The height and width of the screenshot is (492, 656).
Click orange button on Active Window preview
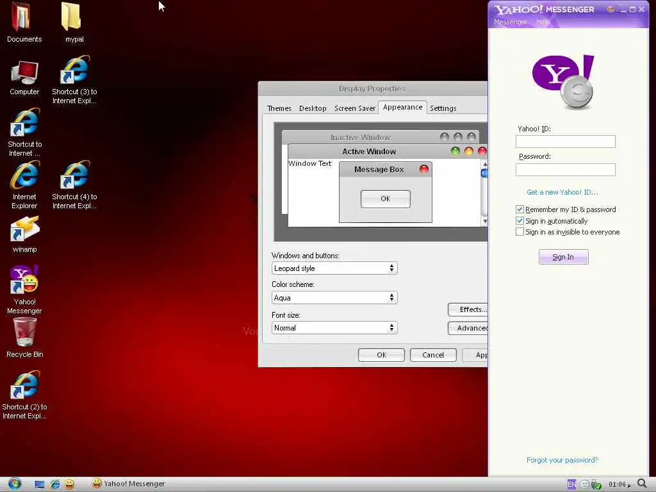(x=468, y=151)
